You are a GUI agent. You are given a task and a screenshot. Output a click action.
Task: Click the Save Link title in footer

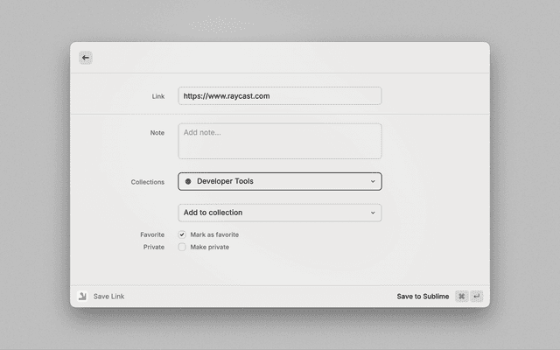point(108,297)
